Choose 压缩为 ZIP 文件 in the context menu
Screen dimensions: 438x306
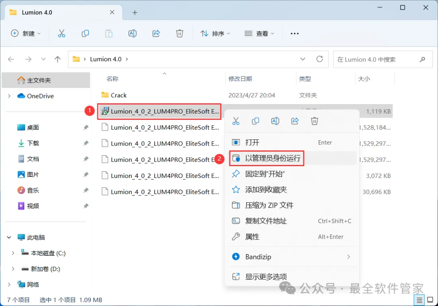(x=292, y=205)
